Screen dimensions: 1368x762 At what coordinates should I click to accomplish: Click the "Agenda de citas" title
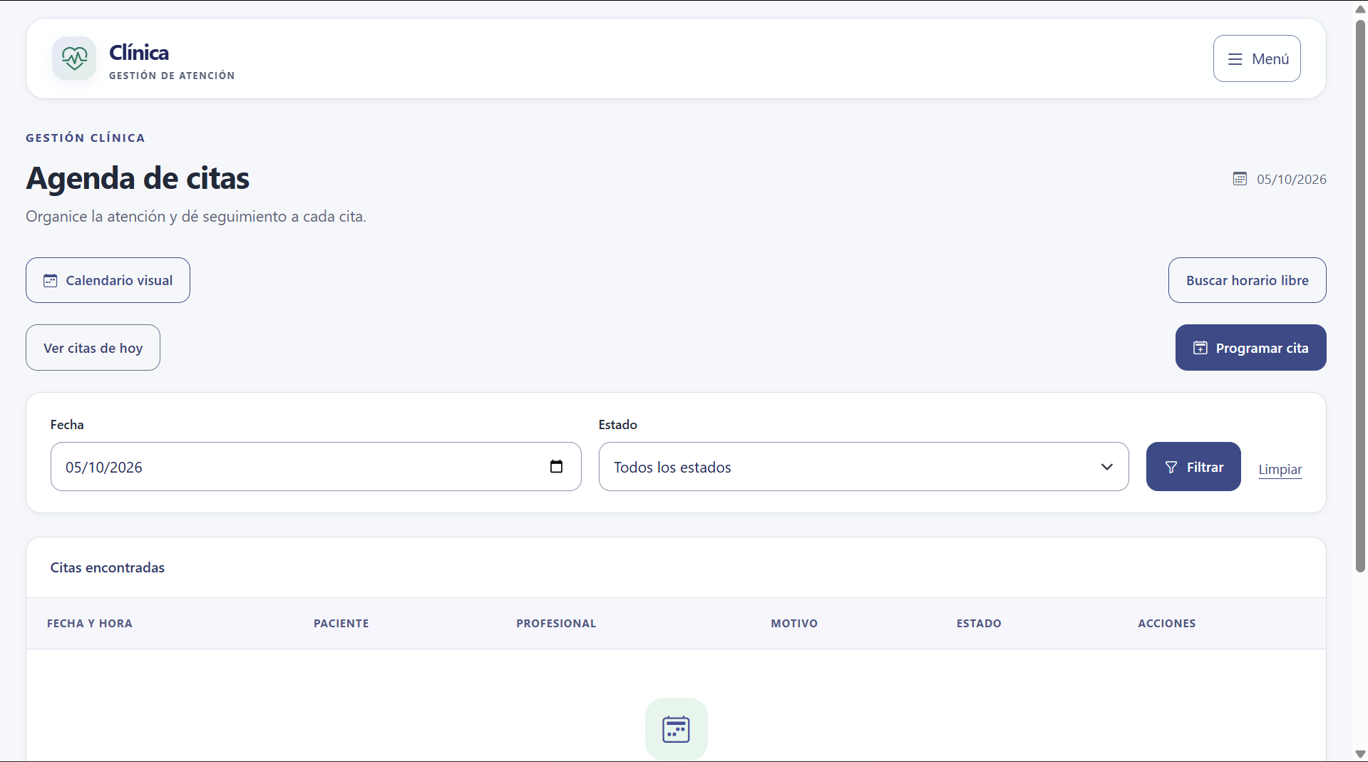click(x=138, y=178)
